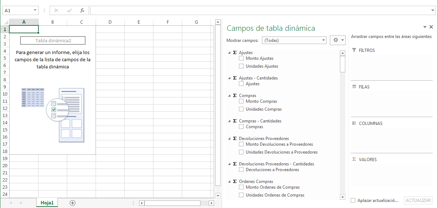Check the Monto Ajustes field
The height and width of the screenshot is (208, 438).
pyautogui.click(x=241, y=58)
